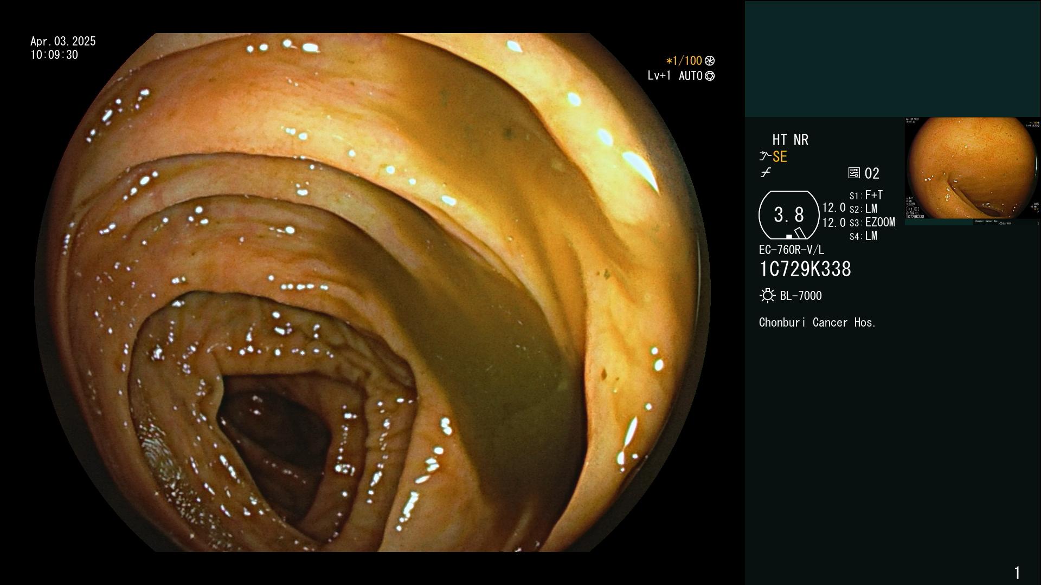Click the main endoscopic live image
Viewport: 1041px width, 585px height.
372,292
